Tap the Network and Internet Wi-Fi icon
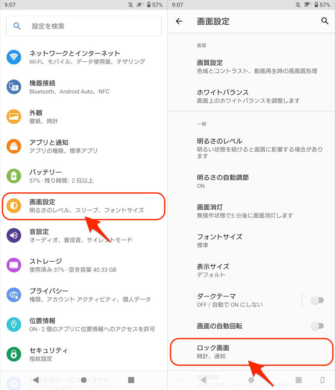The image size is (335, 390). pyautogui.click(x=14, y=57)
